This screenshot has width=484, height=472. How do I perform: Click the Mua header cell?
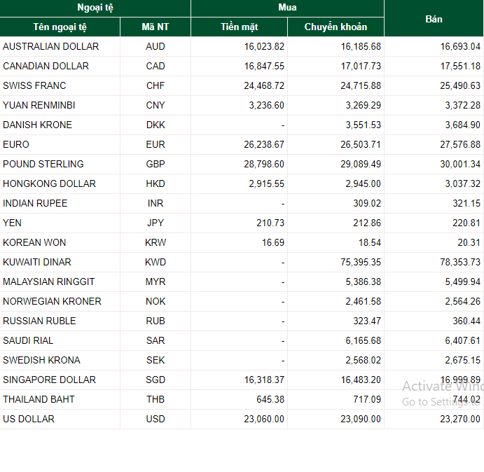pos(287,8)
